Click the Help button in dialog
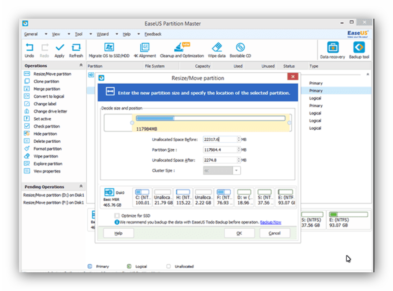Image resolution: width=393 pixels, height=291 pixels. [x=119, y=233]
